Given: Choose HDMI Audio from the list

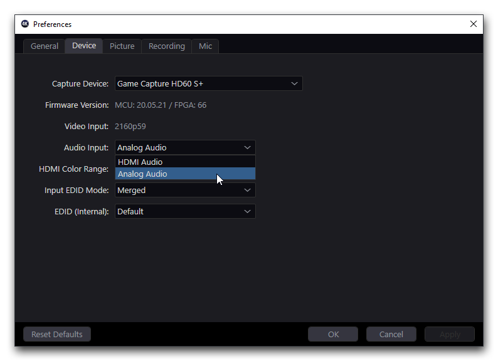Looking at the screenshot, I should (185, 162).
